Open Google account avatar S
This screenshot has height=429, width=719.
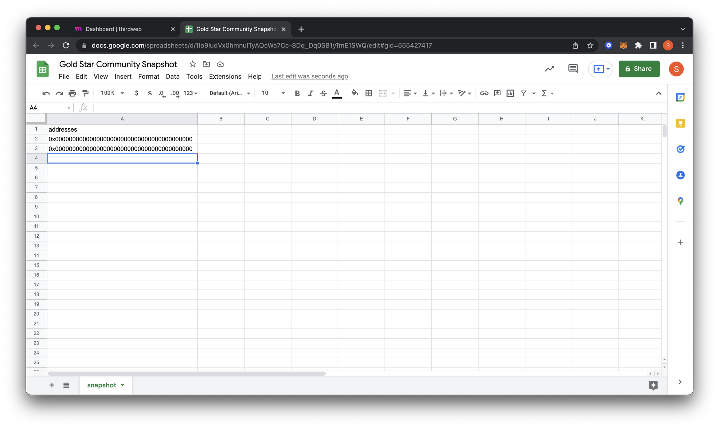point(676,69)
